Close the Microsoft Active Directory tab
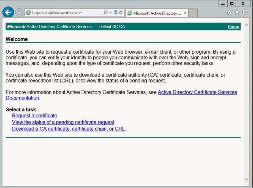 184,13
